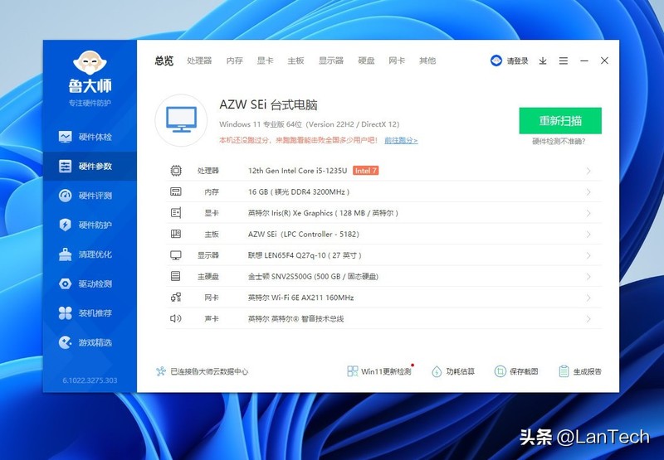Open 硬件评测 benchmark section
664x460 pixels.
tap(90, 196)
